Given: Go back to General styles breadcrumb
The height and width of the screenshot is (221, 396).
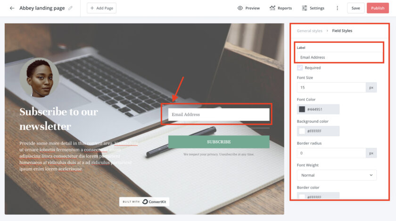Looking at the screenshot, I should click(309, 31).
